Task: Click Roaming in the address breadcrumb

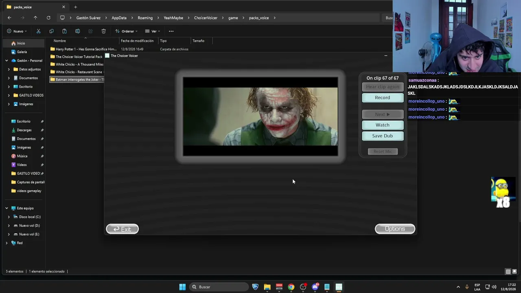Action: point(145,18)
